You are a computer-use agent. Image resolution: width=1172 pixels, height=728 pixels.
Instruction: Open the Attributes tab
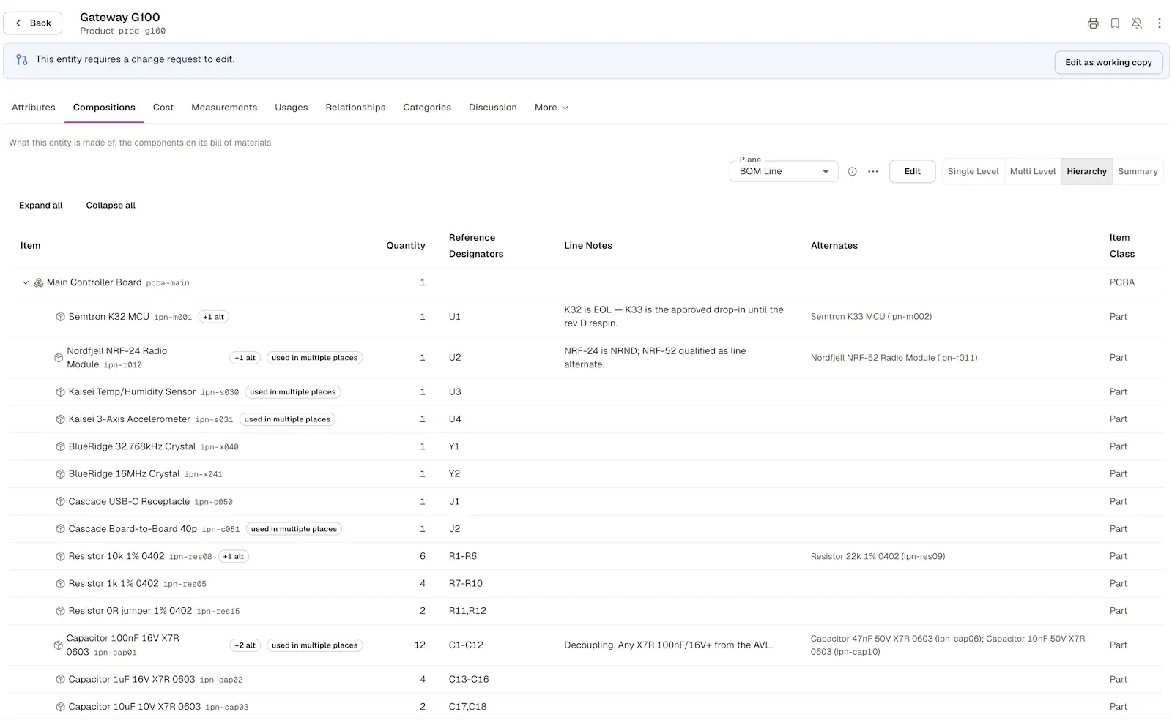tap(34, 108)
